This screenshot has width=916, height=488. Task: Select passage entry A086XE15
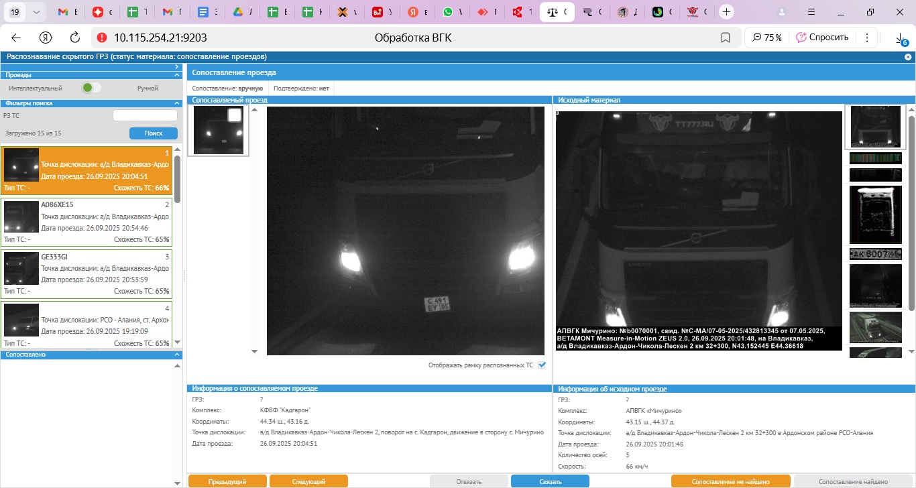point(87,222)
